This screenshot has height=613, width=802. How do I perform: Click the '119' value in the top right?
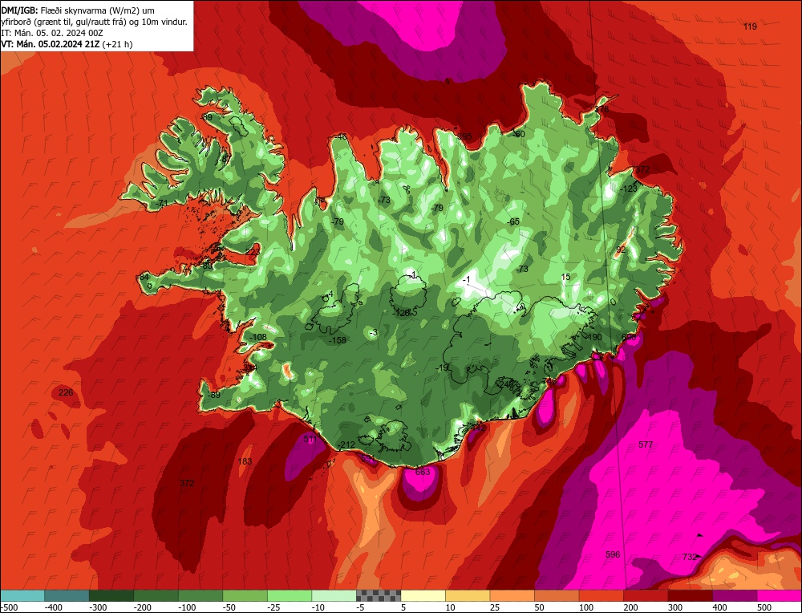750,26
